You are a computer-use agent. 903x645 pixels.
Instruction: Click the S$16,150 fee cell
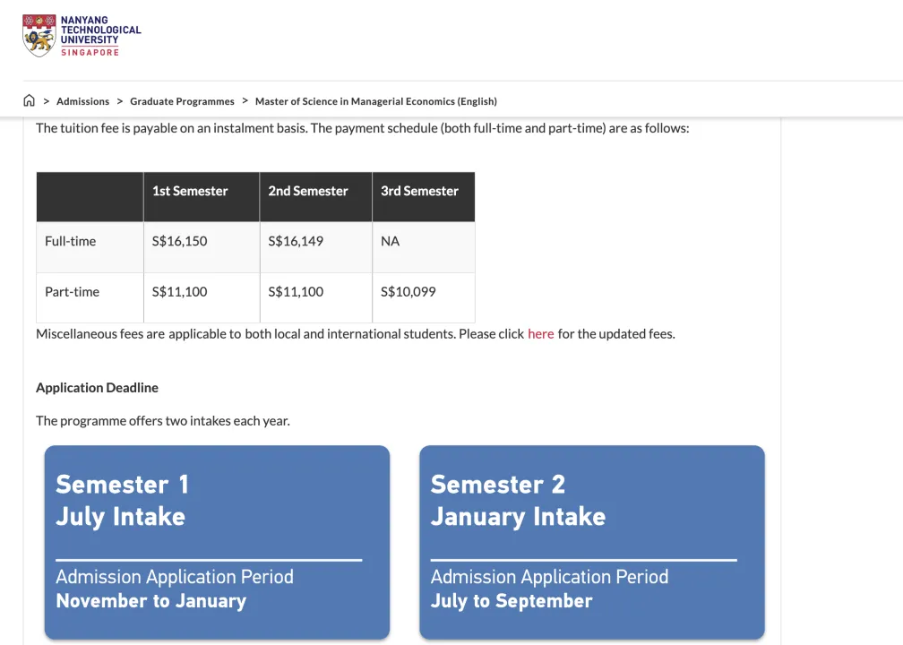click(x=180, y=241)
